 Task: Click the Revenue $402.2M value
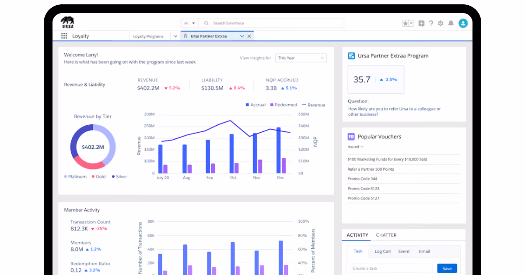(x=148, y=88)
